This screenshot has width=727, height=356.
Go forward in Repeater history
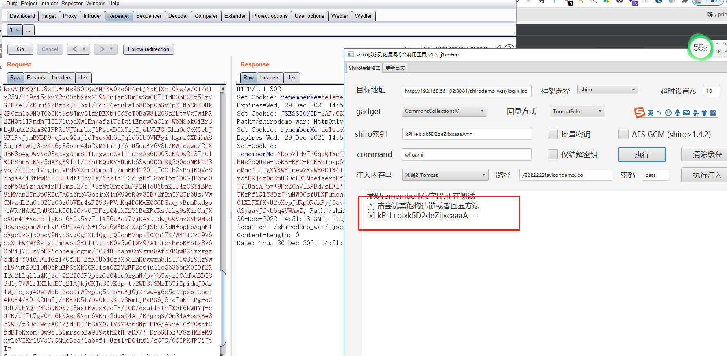tap(102, 49)
